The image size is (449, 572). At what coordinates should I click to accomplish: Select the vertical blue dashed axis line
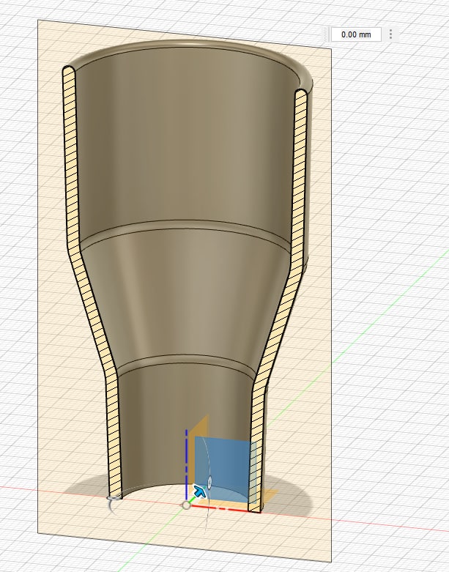point(187,464)
